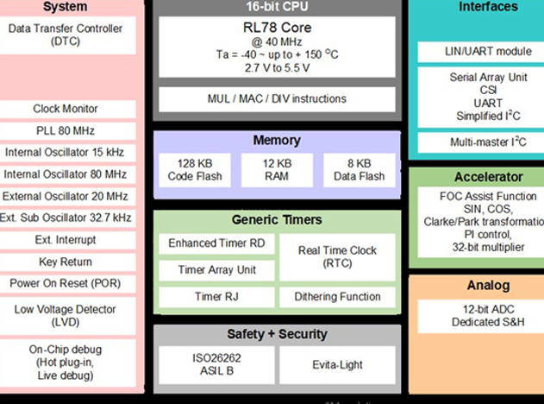Click the Real Time Clock (RTC) block

point(337,257)
